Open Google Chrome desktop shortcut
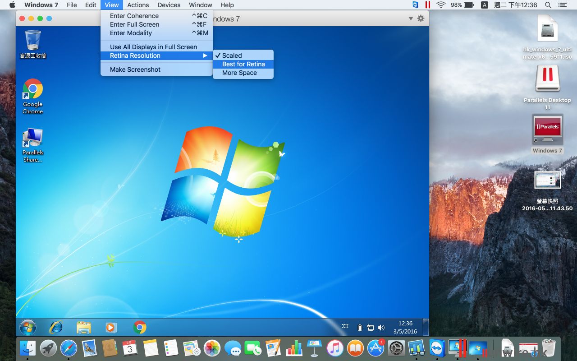 tap(33, 89)
